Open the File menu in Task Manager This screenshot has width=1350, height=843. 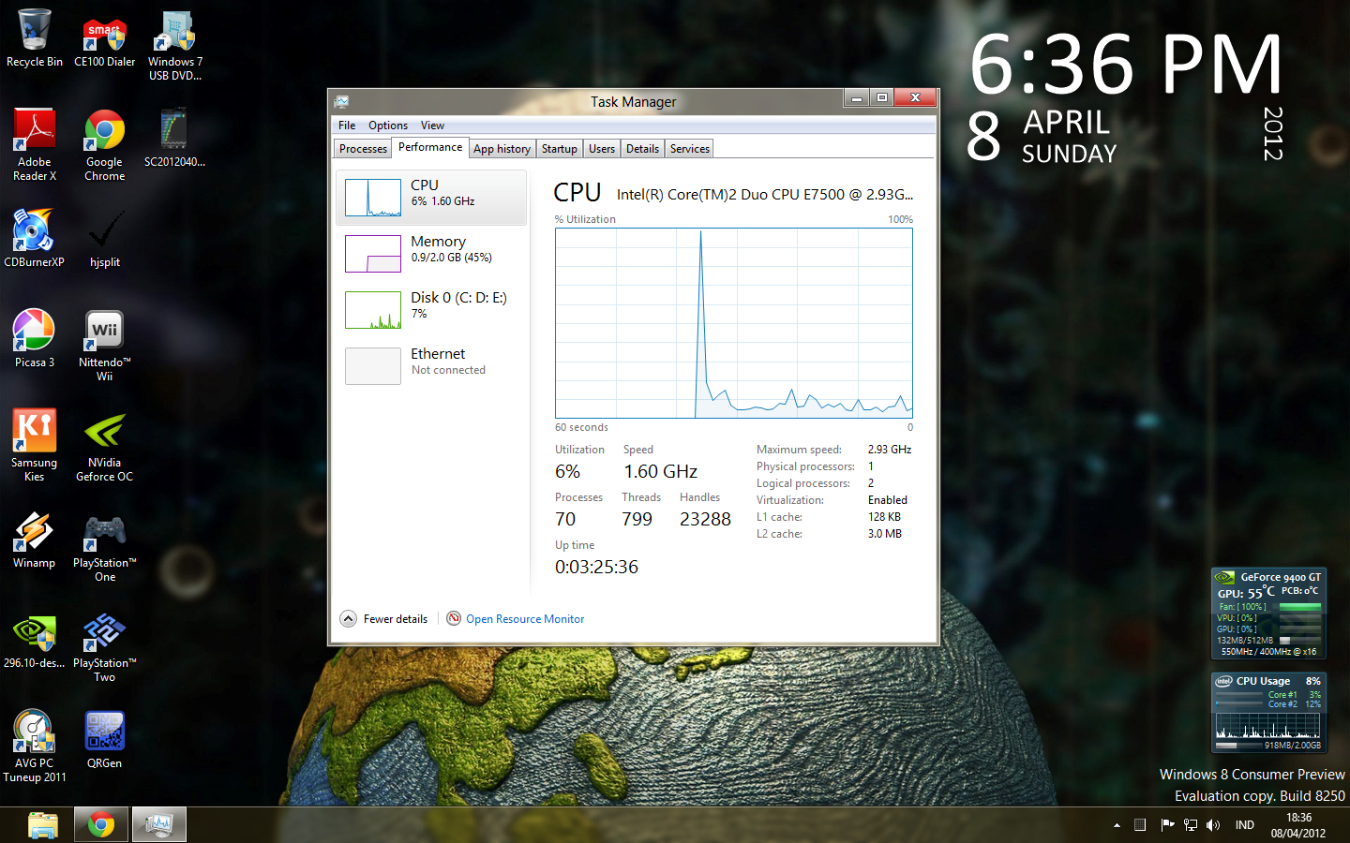346,125
